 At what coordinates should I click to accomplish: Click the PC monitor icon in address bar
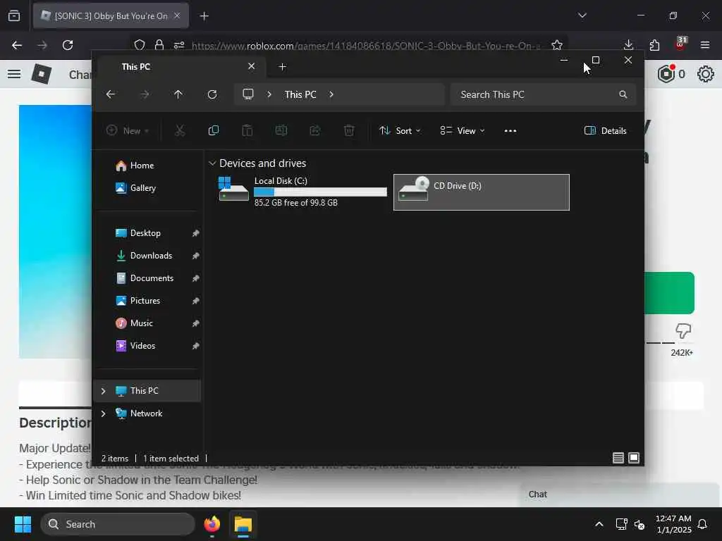[248, 94]
